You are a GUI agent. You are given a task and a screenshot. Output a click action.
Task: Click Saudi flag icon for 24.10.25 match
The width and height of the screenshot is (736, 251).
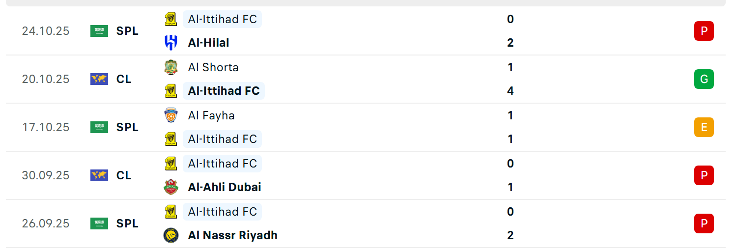pyautogui.click(x=99, y=31)
